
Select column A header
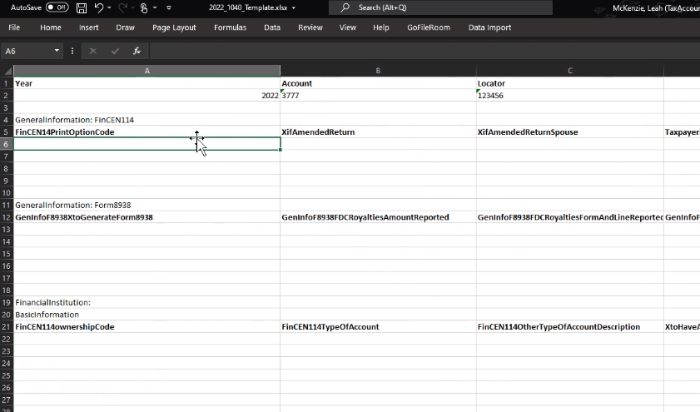pyautogui.click(x=146, y=71)
